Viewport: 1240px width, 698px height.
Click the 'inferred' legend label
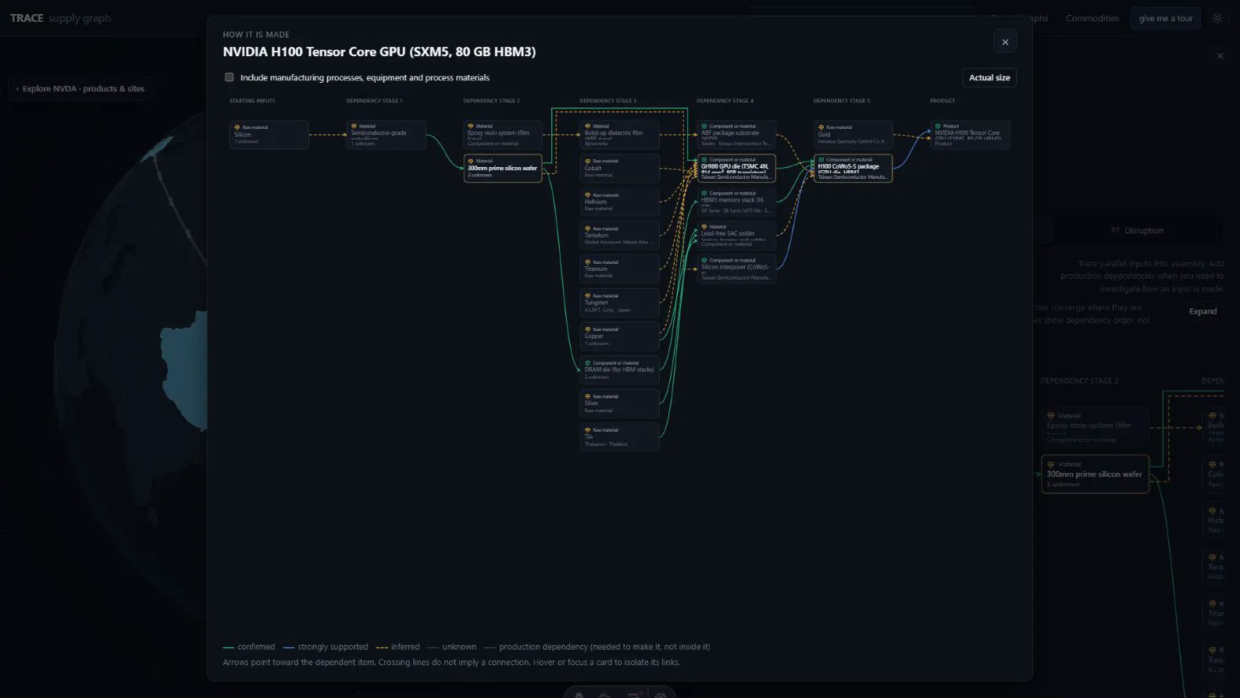(x=405, y=646)
